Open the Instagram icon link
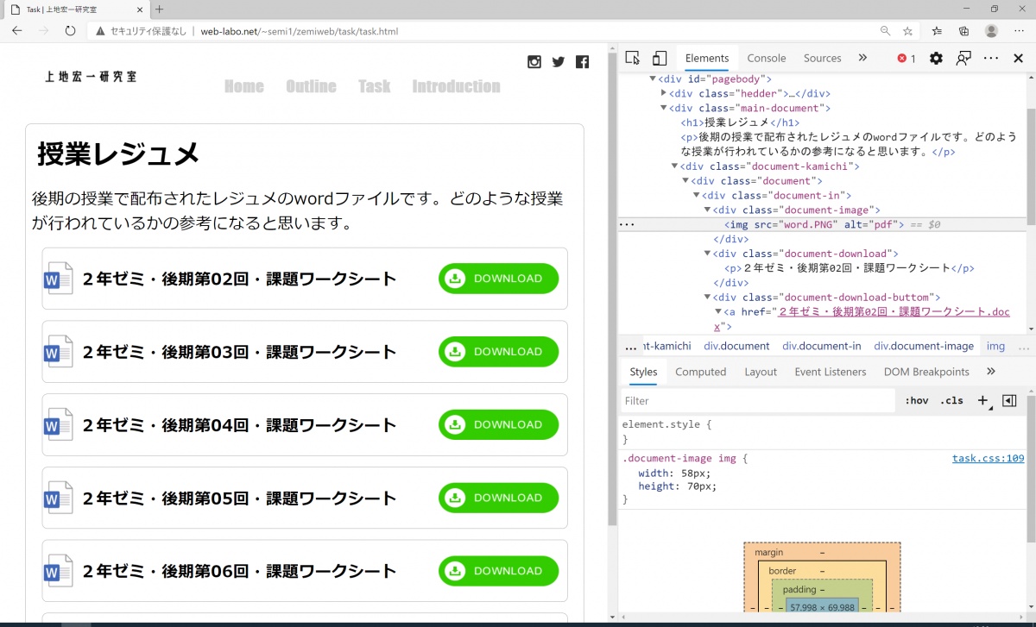The width and height of the screenshot is (1036, 627). click(534, 61)
